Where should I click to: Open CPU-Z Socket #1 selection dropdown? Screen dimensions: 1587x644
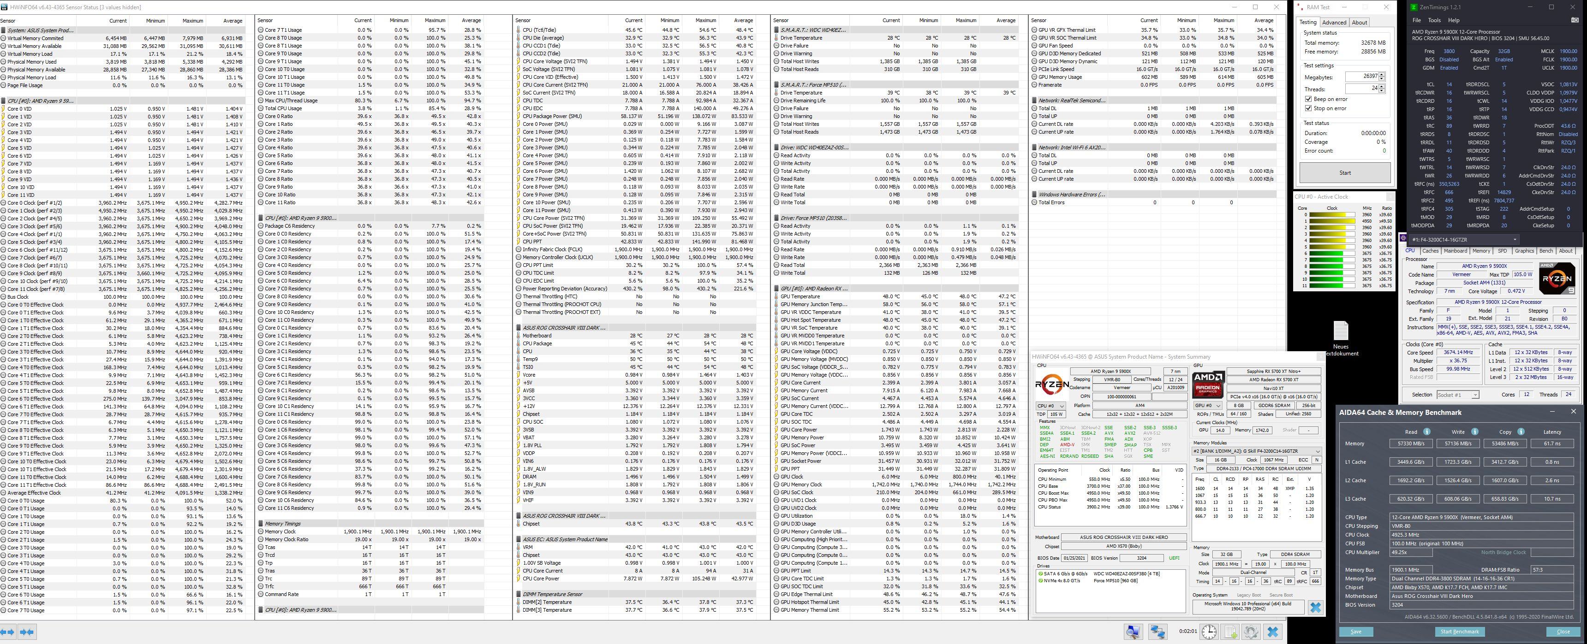tap(1474, 395)
